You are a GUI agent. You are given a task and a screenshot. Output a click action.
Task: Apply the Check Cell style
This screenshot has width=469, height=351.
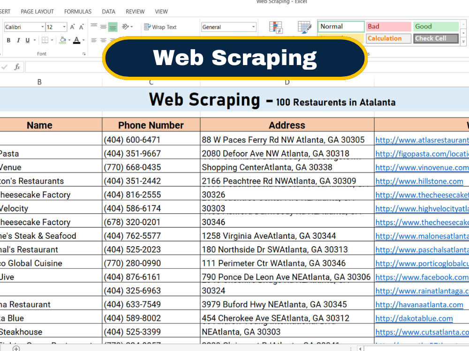coord(436,38)
